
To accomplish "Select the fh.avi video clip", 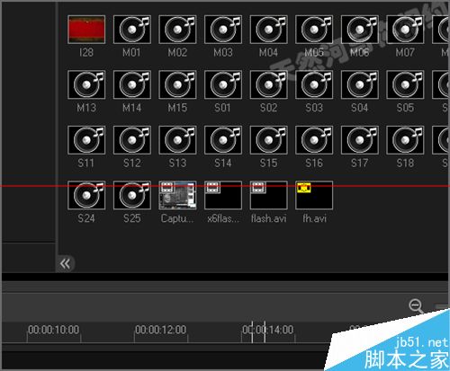I will (314, 195).
